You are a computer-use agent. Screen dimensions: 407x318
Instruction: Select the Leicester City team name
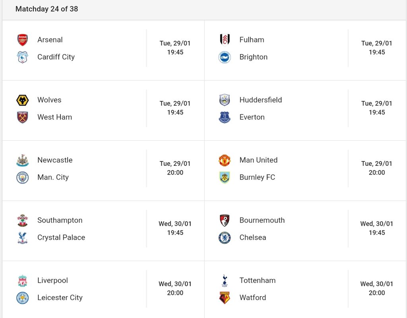[60, 297]
